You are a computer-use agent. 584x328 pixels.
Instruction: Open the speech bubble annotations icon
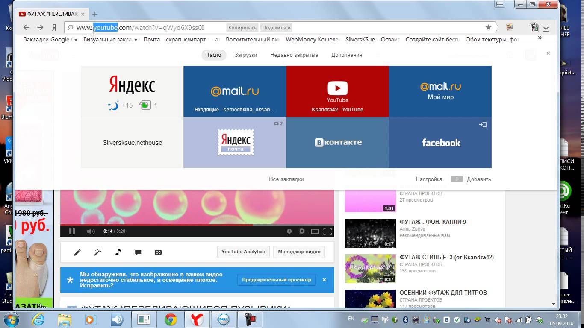[x=138, y=252]
